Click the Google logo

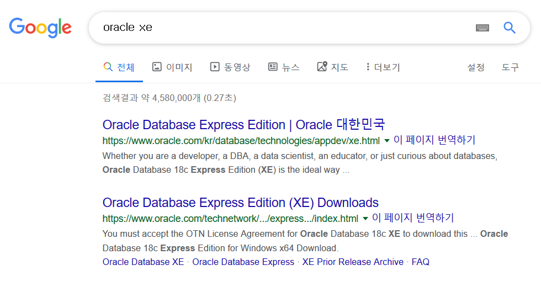(x=40, y=28)
